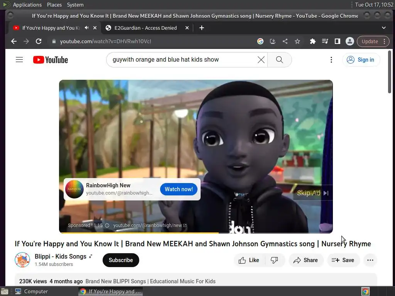
Task: Click the show desktop icon in taskbar
Action: pyautogui.click(x=5, y=291)
